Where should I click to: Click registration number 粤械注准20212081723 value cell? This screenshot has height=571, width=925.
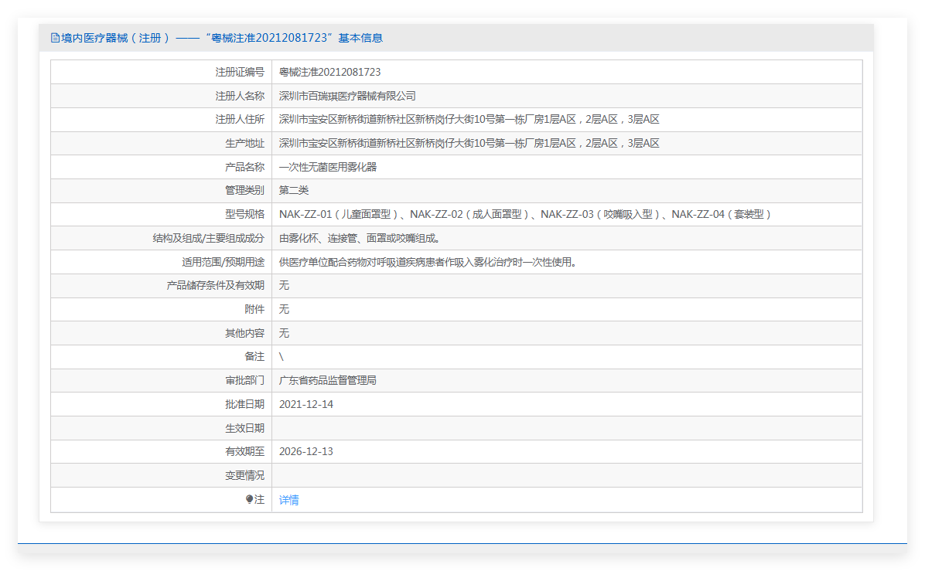tap(329, 72)
